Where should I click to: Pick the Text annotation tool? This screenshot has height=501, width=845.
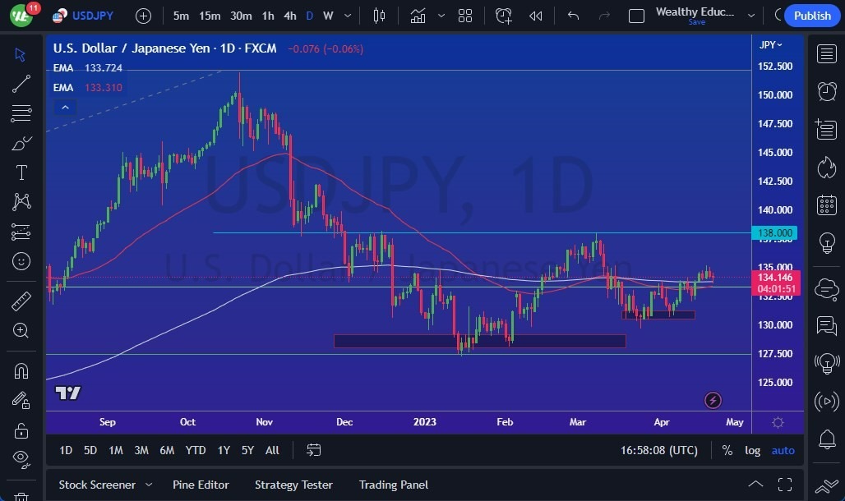pyautogui.click(x=21, y=172)
